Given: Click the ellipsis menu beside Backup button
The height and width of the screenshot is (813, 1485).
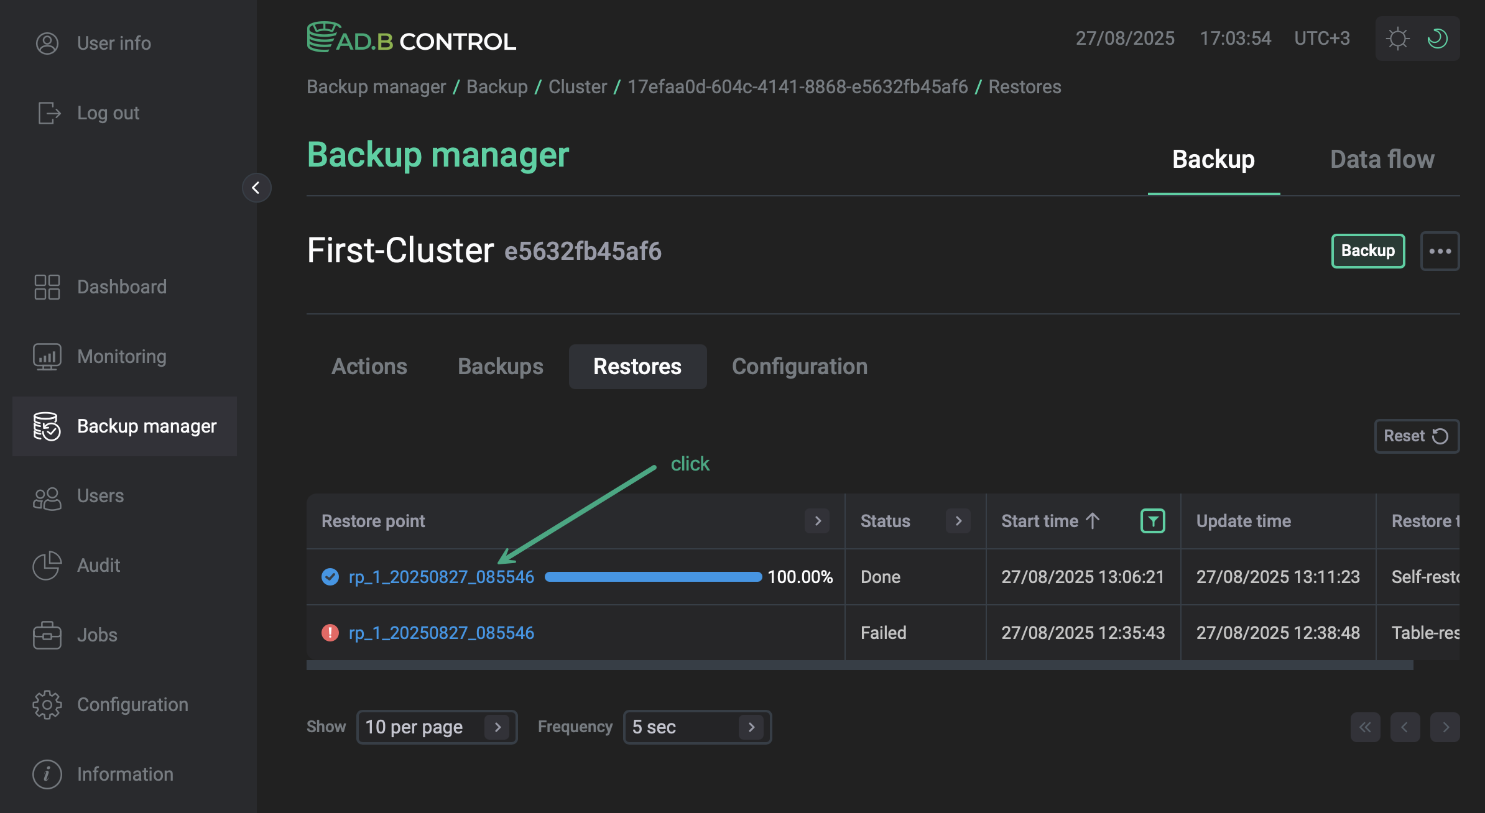Looking at the screenshot, I should click(1440, 251).
